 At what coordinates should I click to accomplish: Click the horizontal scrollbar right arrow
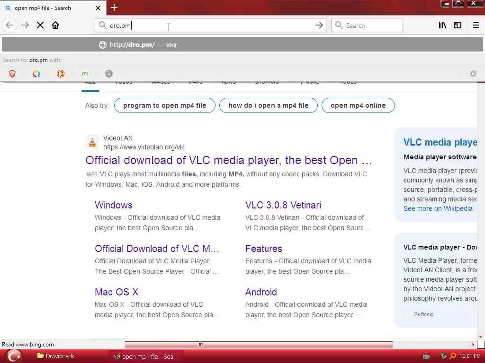(473, 345)
